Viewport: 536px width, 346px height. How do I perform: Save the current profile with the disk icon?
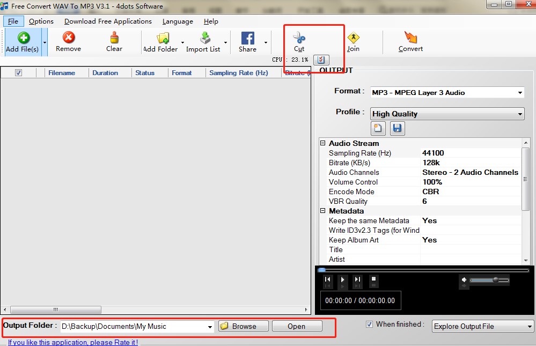pos(397,128)
